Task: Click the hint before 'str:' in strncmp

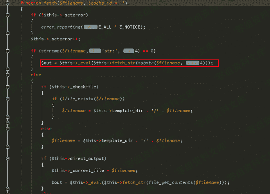Action: pos(95,51)
